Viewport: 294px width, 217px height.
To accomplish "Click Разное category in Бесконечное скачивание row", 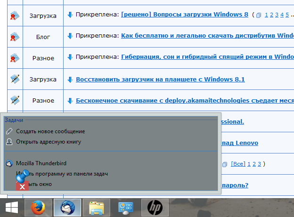I will pyautogui.click(x=43, y=100).
